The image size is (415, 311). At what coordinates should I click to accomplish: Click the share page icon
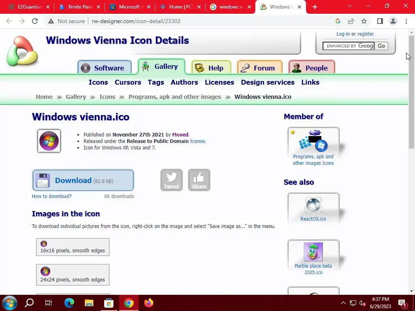click(x=351, y=21)
